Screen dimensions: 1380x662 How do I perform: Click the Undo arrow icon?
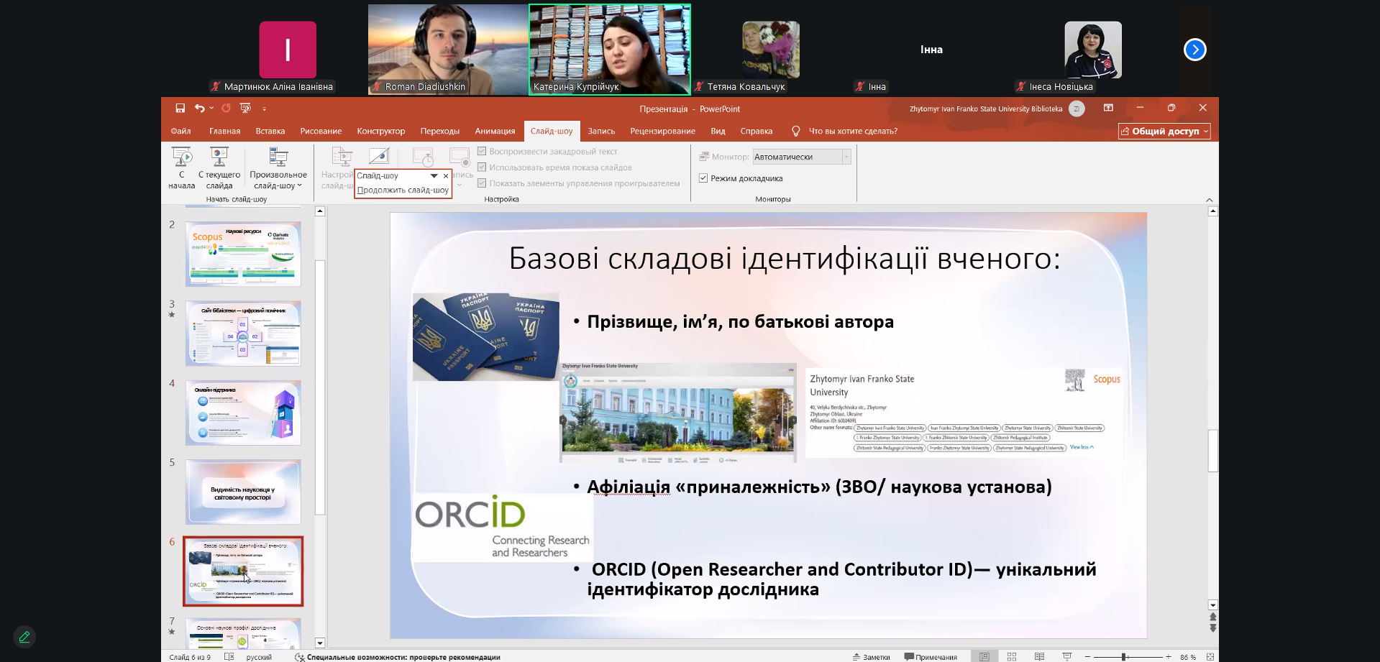click(x=199, y=109)
